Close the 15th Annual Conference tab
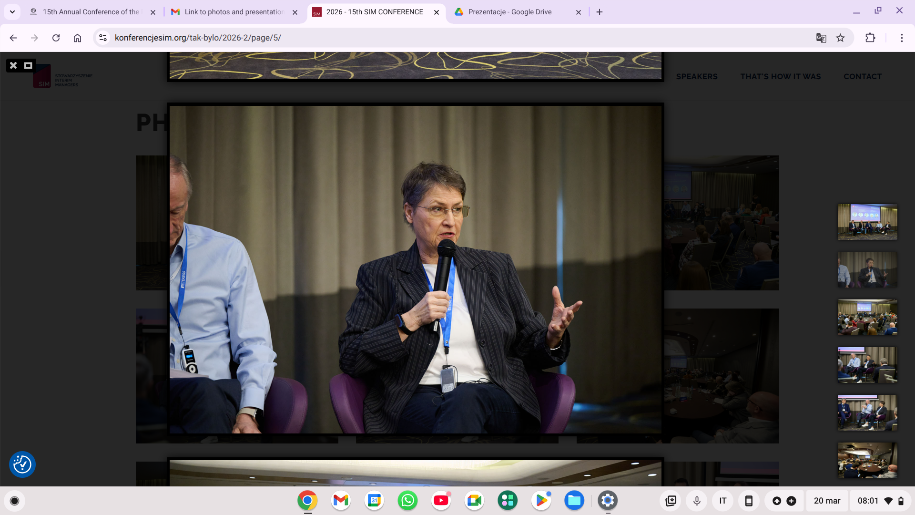 153,12
